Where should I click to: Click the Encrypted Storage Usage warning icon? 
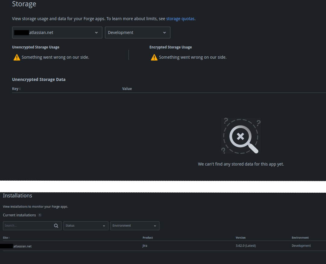tap(154, 57)
